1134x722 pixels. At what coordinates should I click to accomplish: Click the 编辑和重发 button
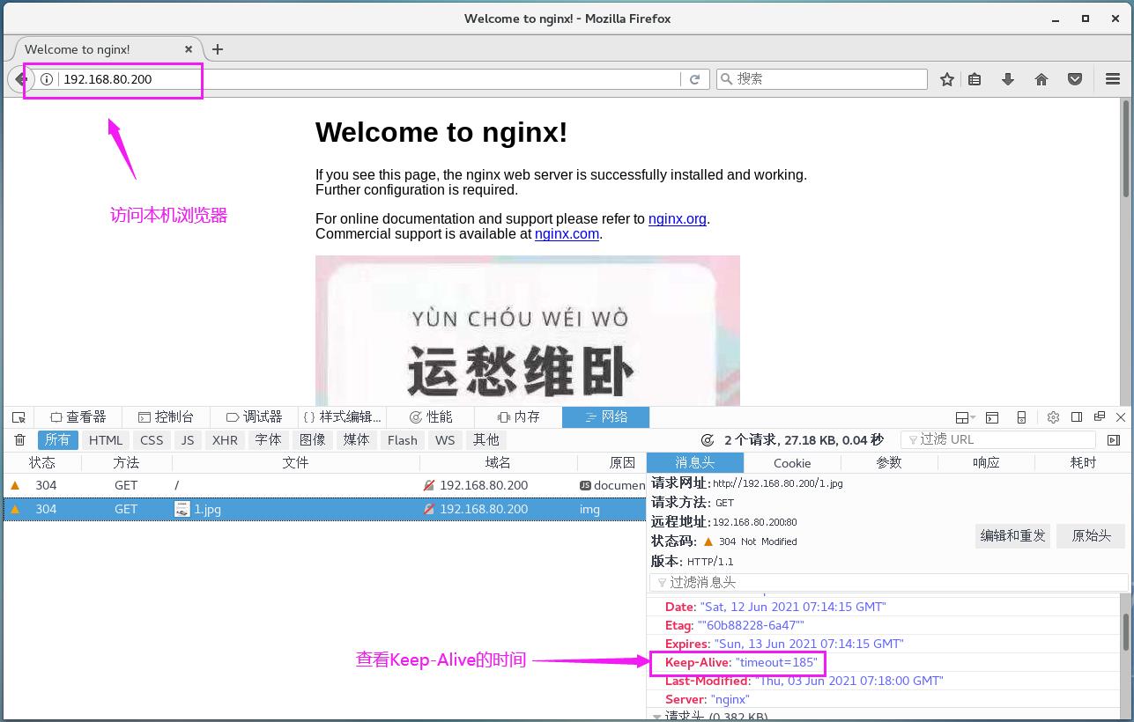[1012, 535]
